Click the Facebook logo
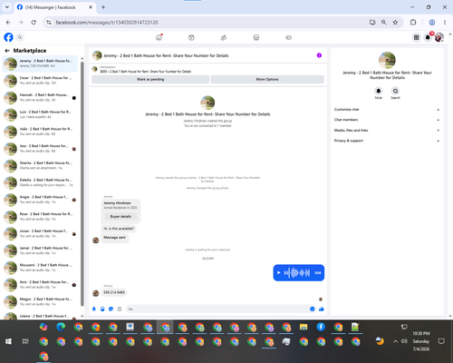Viewport: 453px width, 363px height. coord(8,37)
